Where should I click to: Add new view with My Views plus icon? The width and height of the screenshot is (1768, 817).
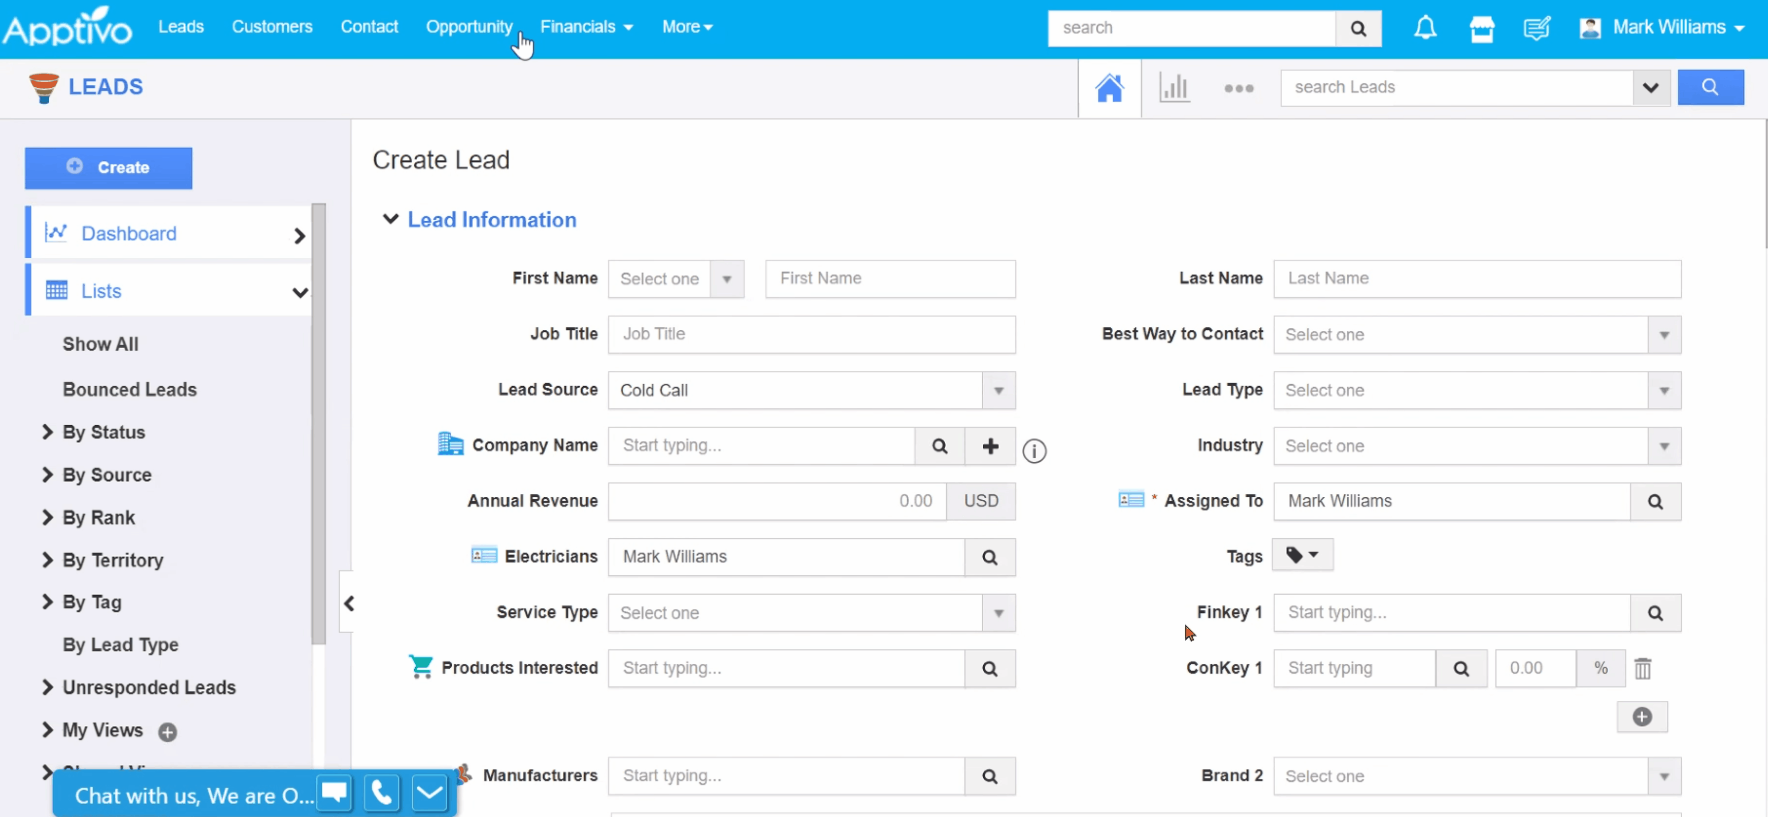(x=168, y=732)
